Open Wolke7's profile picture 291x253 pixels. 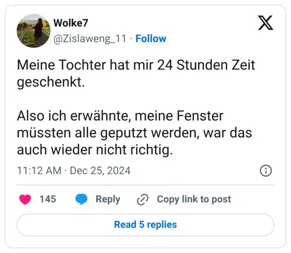click(x=33, y=31)
